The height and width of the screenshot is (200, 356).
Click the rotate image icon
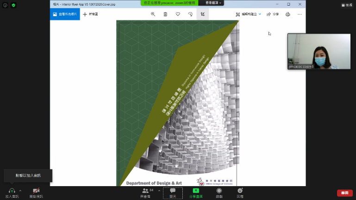[190, 14]
